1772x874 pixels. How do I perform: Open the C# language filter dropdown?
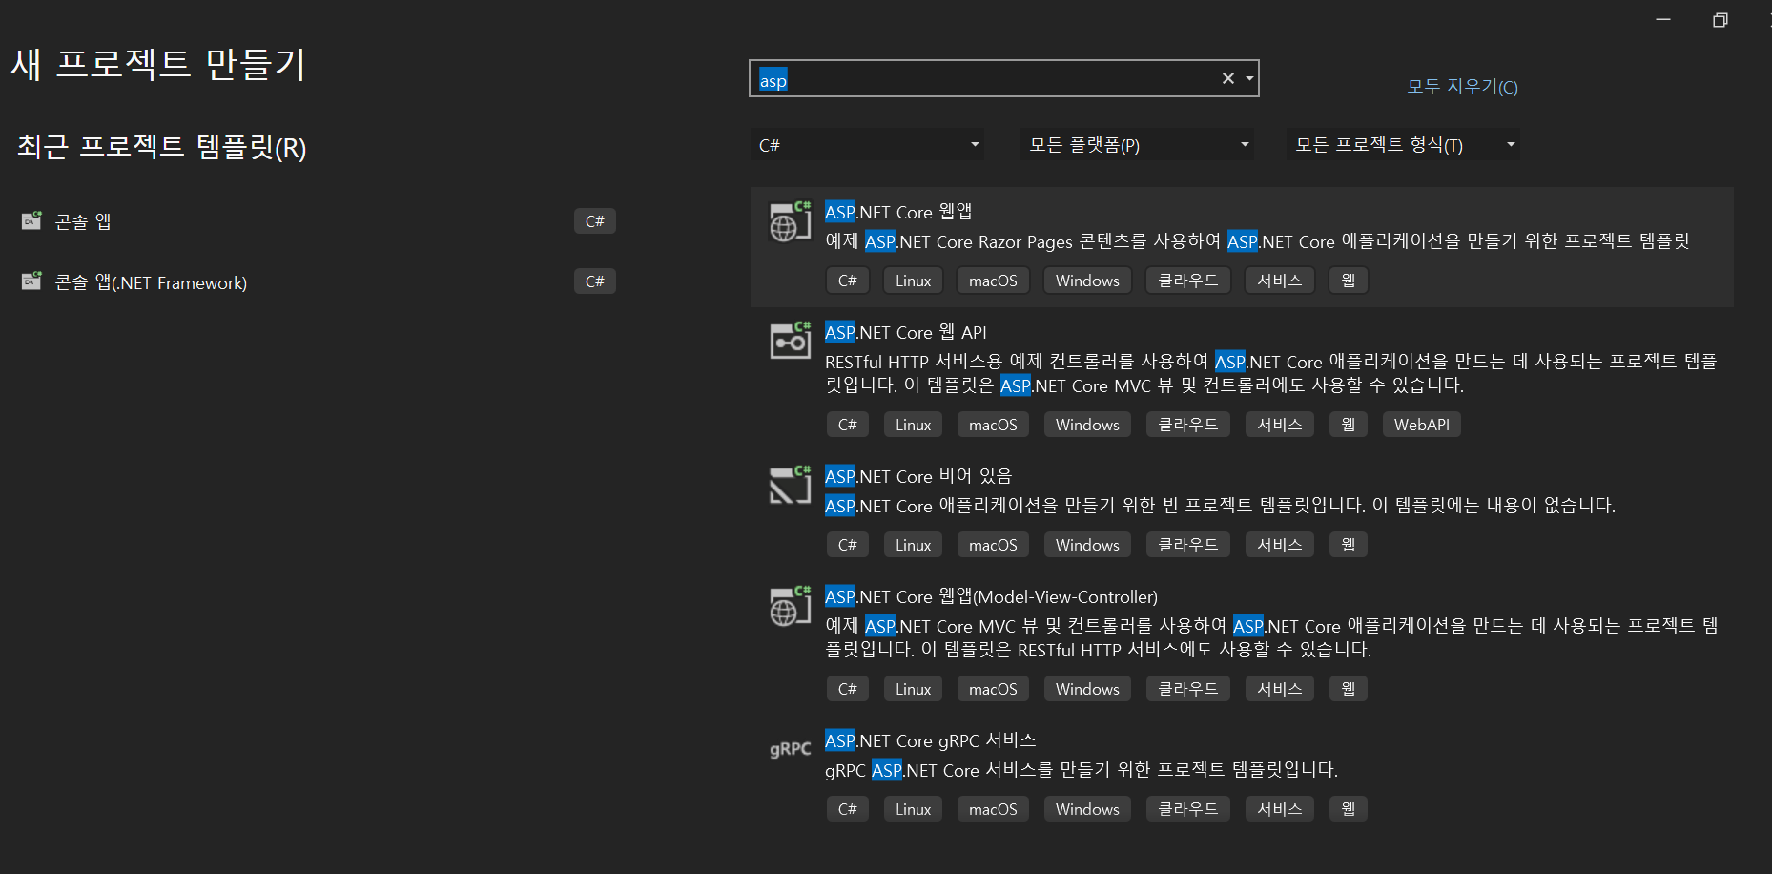tap(867, 145)
